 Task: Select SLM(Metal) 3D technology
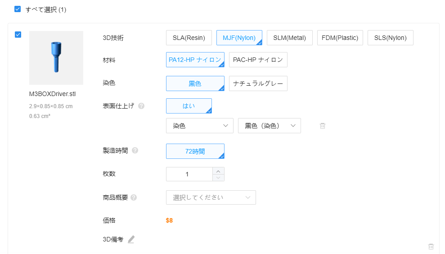[x=289, y=38]
